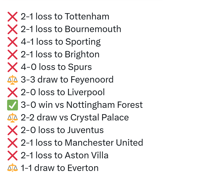The height and width of the screenshot is (172, 213).
Task: Click the green checkmark by Nottingham Forest
Action: (12, 105)
